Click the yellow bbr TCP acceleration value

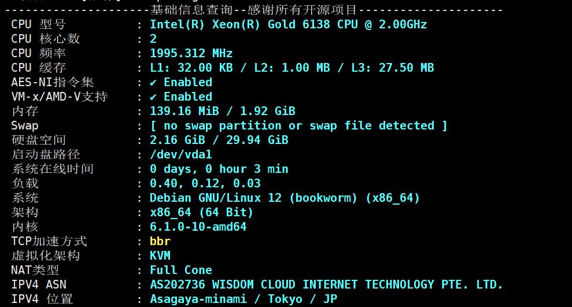[x=160, y=241]
